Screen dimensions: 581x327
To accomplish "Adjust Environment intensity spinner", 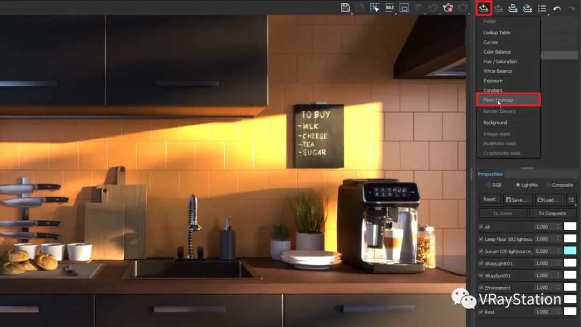I will pyautogui.click(x=558, y=287).
